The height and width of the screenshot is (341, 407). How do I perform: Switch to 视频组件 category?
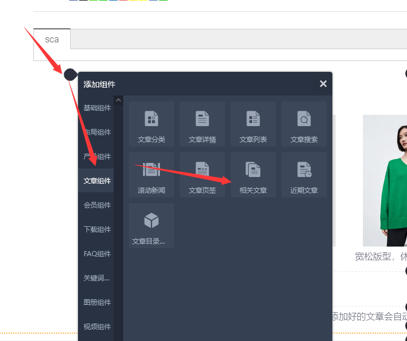(97, 327)
